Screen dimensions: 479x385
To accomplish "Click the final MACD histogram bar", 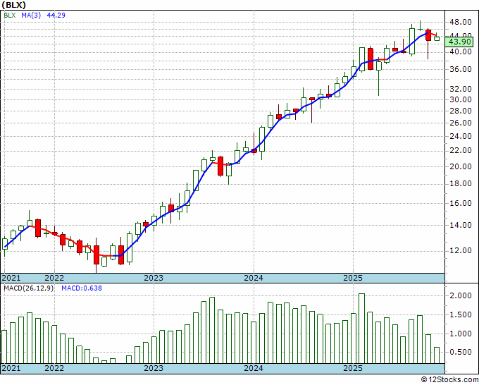I will [437, 355].
